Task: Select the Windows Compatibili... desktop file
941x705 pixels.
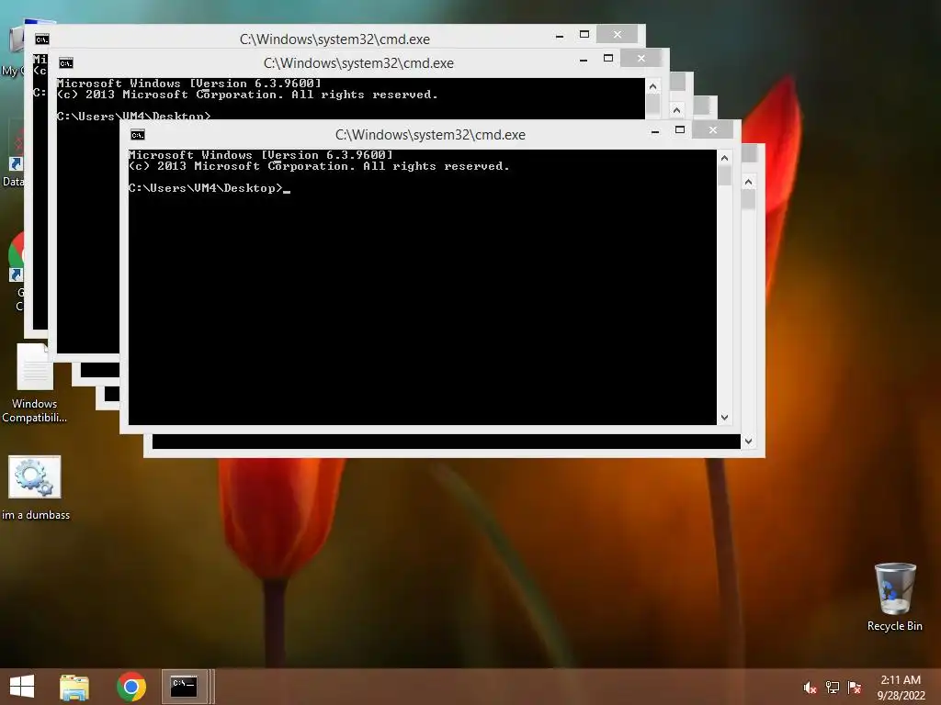Action: 34,384
